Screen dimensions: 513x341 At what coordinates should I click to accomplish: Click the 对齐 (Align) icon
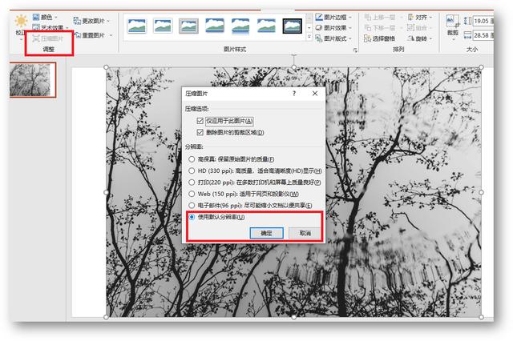pos(410,17)
